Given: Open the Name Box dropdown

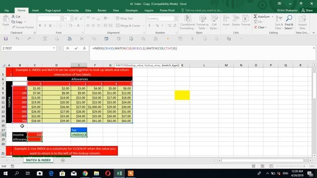Looking at the screenshot, I should [54, 48].
